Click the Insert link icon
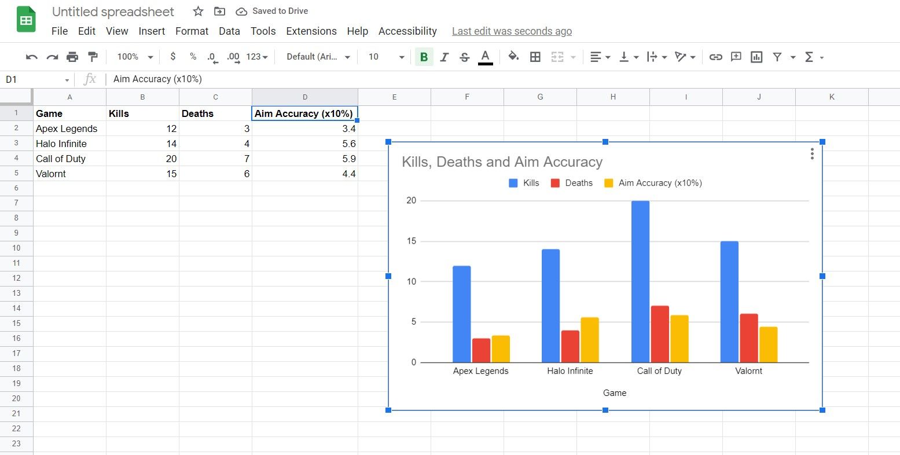This screenshot has width=900, height=455. tap(715, 57)
